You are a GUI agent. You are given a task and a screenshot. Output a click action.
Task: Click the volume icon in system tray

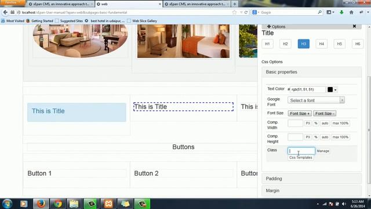[x=344, y=204]
